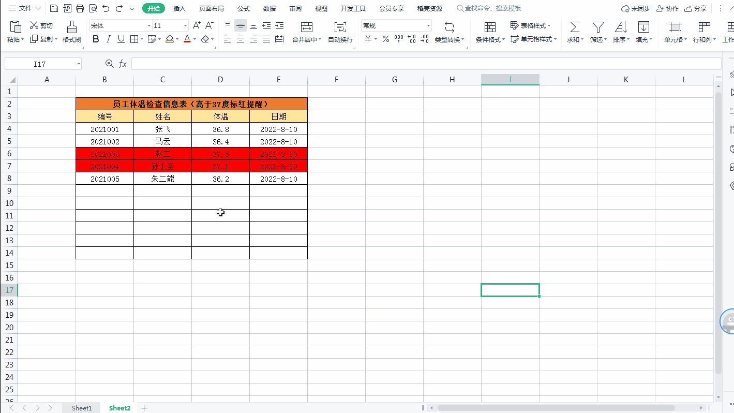This screenshot has width=734, height=413.
Task: Decrease font size with A- icon
Action: [209, 25]
